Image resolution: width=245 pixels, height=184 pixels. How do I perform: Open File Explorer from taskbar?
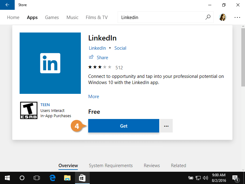pyautogui.click(x=67, y=178)
